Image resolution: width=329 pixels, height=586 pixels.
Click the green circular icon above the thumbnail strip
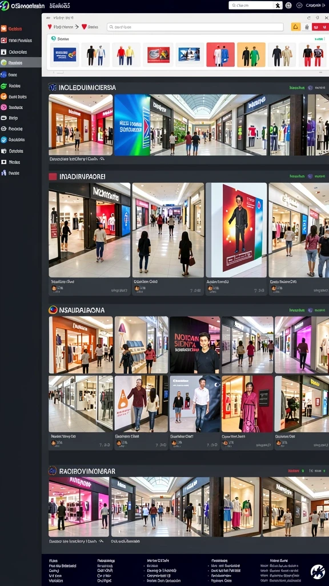[x=53, y=38]
